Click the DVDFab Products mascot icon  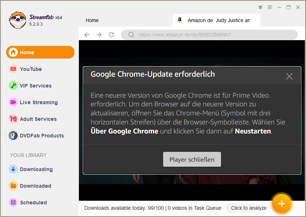pos(13,136)
